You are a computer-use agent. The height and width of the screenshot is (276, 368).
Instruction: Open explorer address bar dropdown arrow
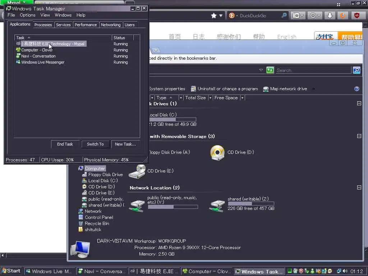[x=261, y=70]
